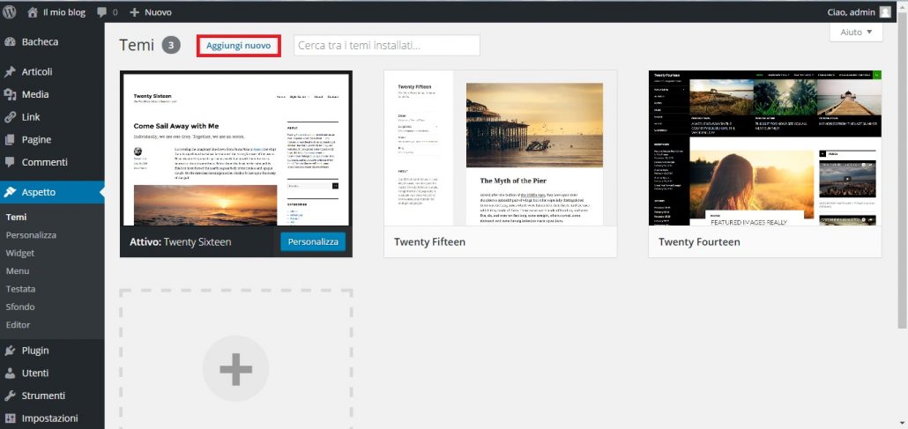Open Sfondo submenu entry

point(20,307)
